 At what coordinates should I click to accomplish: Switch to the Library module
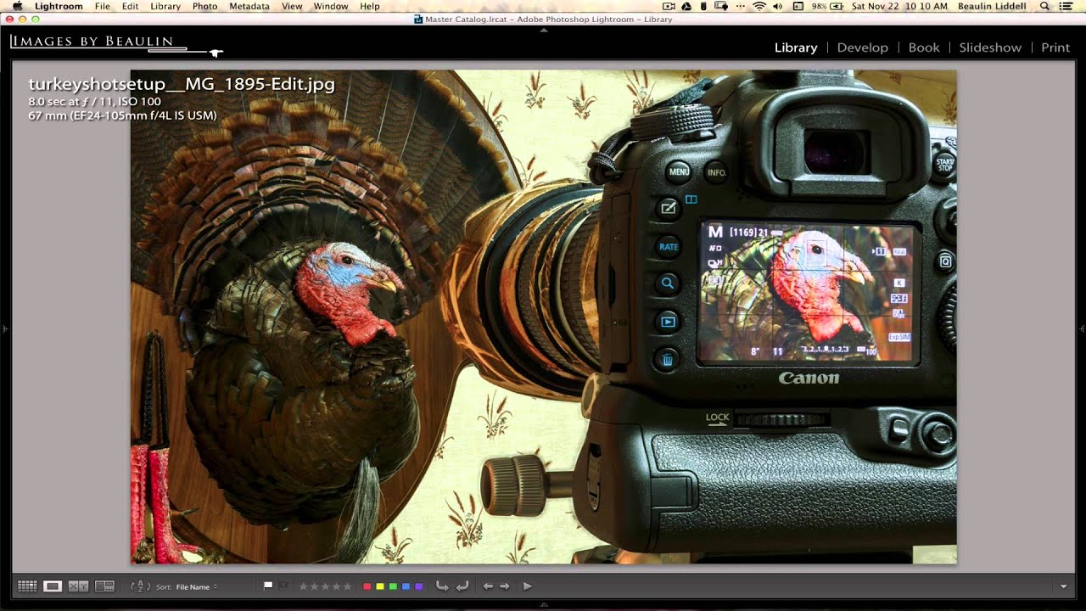coord(796,48)
